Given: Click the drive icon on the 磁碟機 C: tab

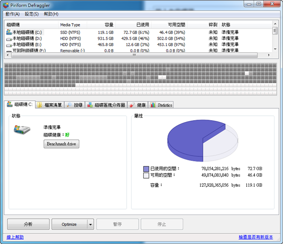Looking at the screenshot, I should (10, 104).
